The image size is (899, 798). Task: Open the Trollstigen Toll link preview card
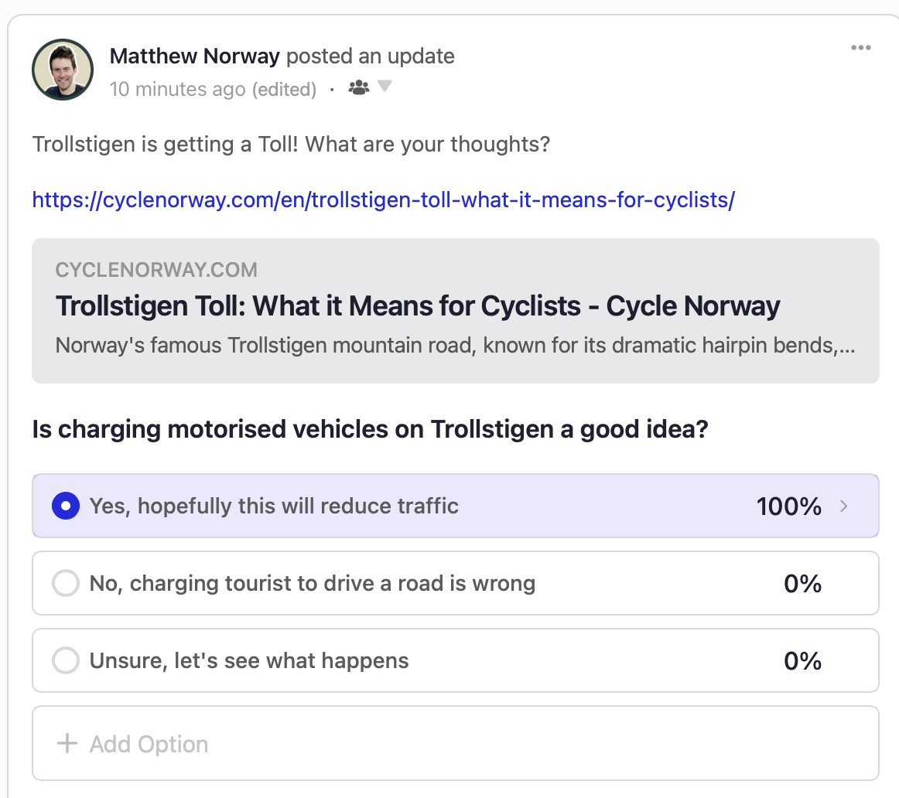(x=455, y=311)
